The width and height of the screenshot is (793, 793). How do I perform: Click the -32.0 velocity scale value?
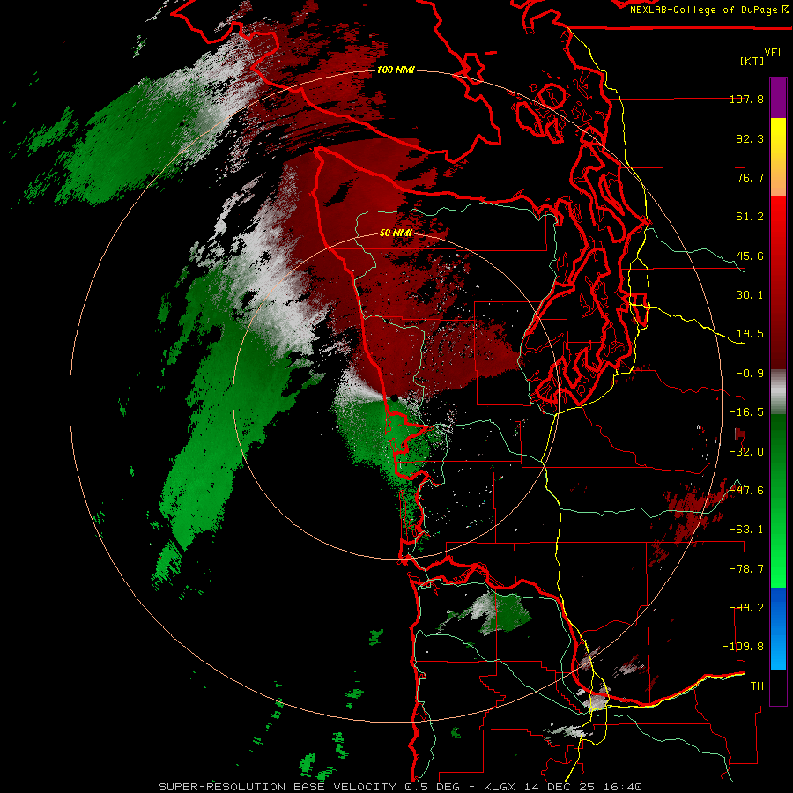(746, 452)
